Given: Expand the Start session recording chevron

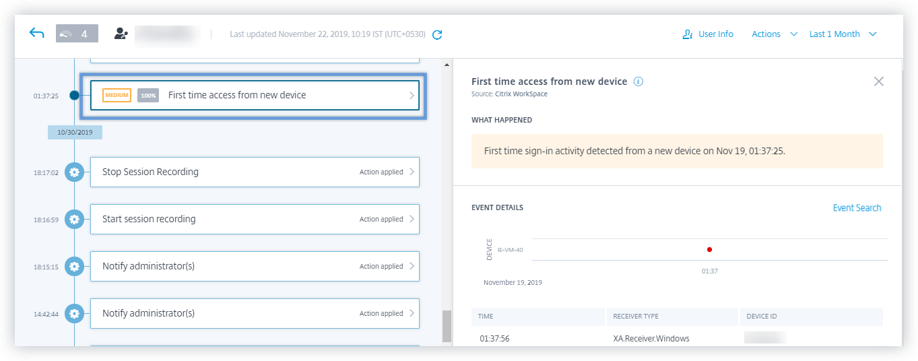Looking at the screenshot, I should coord(412,219).
